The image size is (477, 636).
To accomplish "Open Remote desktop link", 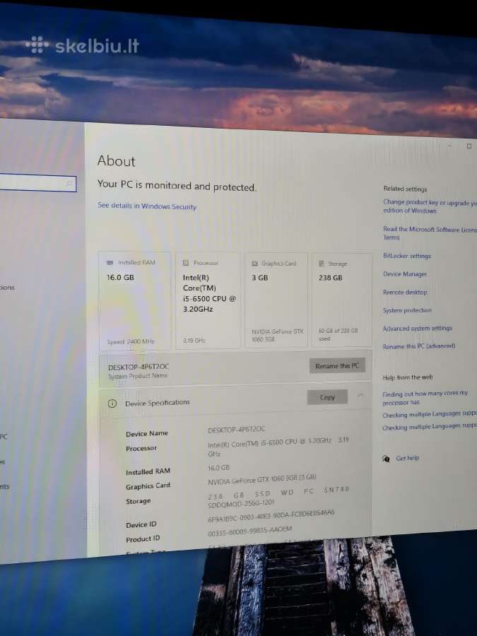I will coord(405,292).
